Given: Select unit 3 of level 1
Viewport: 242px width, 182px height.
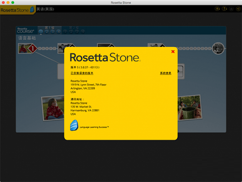Looking at the screenshot, I should 53,32.
